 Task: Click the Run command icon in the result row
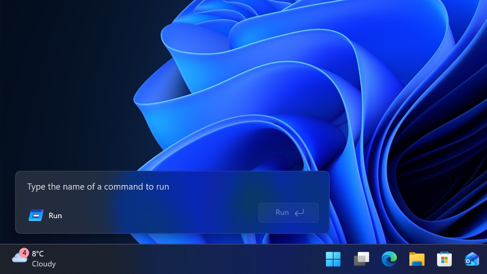click(36, 215)
